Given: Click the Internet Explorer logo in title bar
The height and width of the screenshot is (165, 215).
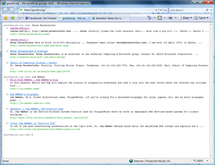Looking at the screenshot, I should (x=4, y=3).
